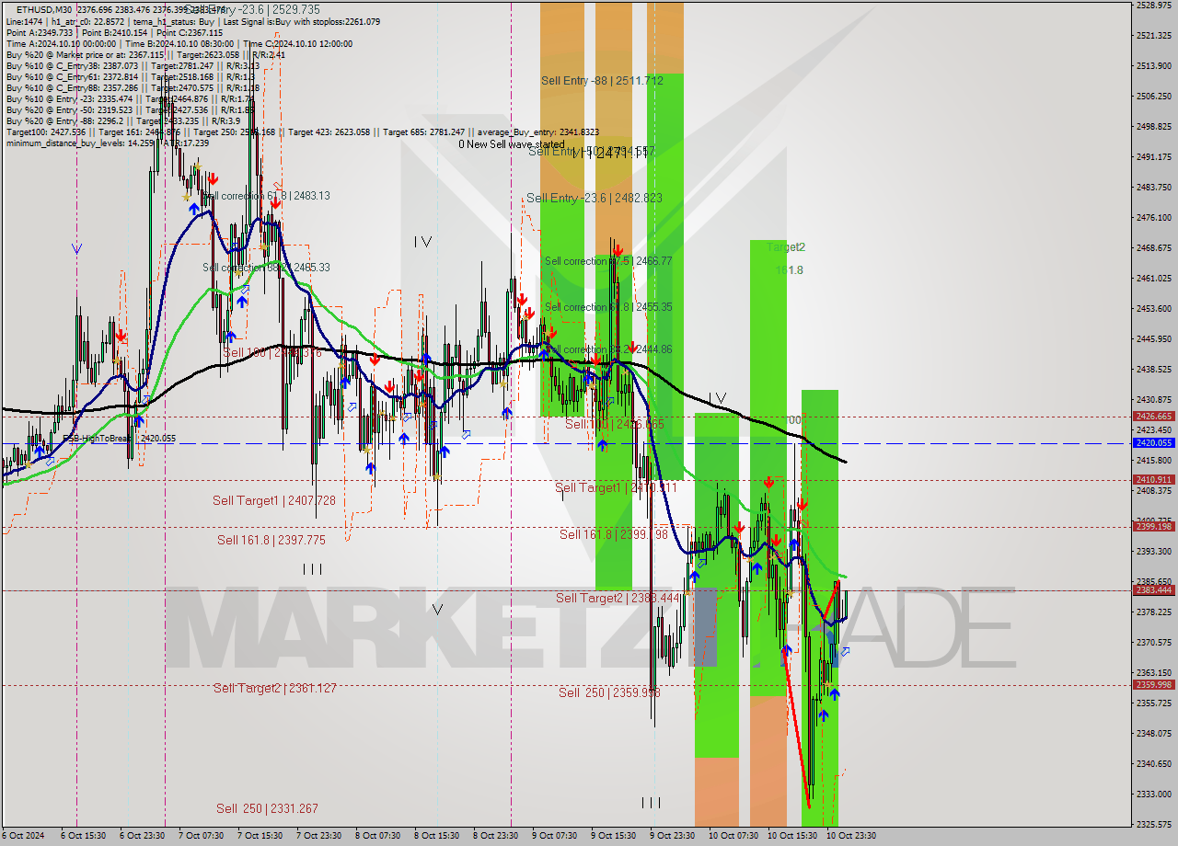Click the 2528.975 top price axis value
Viewport: 1178px width, 846px height.
click(1154, 6)
